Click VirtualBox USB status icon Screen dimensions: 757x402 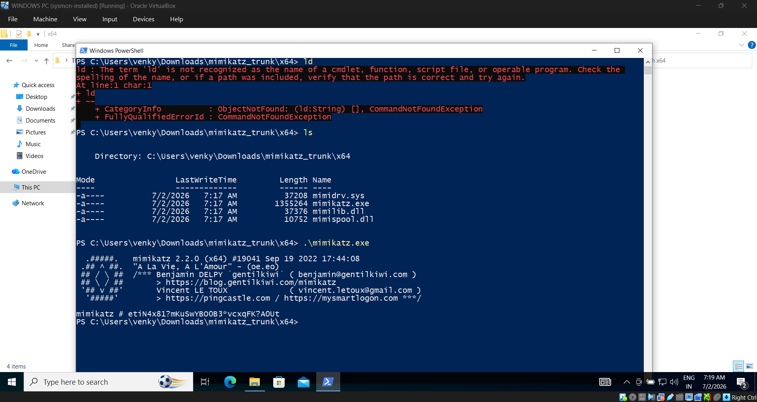click(x=670, y=397)
